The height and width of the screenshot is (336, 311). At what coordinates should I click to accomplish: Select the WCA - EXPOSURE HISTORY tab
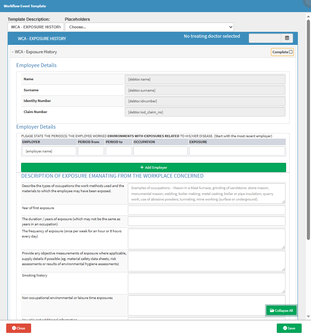tap(42, 39)
